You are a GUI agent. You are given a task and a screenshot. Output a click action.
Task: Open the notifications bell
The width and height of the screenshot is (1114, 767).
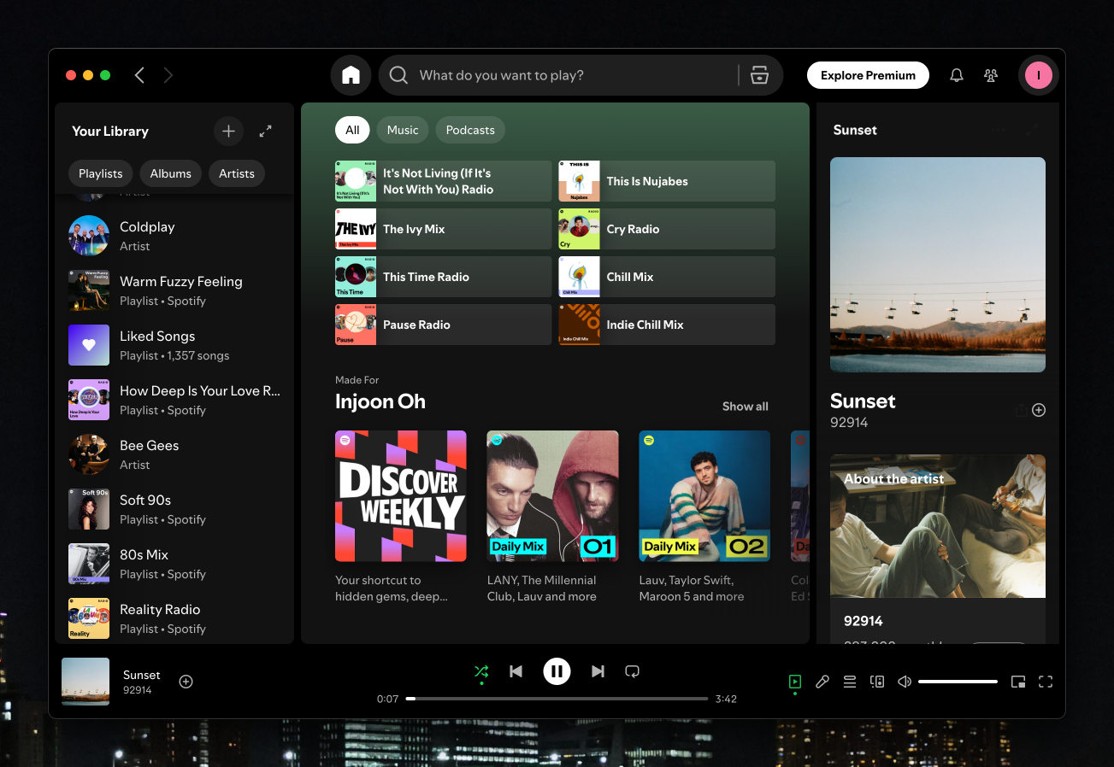click(956, 75)
